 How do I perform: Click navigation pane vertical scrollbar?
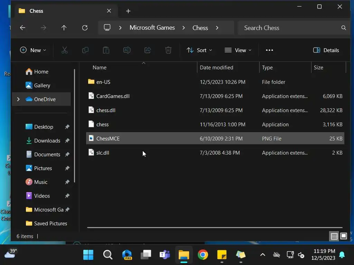74,126
